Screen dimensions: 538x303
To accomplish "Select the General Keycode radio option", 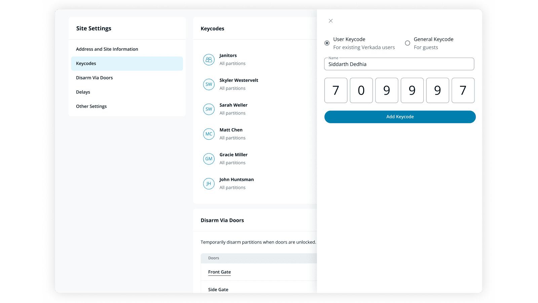I will click(408, 43).
